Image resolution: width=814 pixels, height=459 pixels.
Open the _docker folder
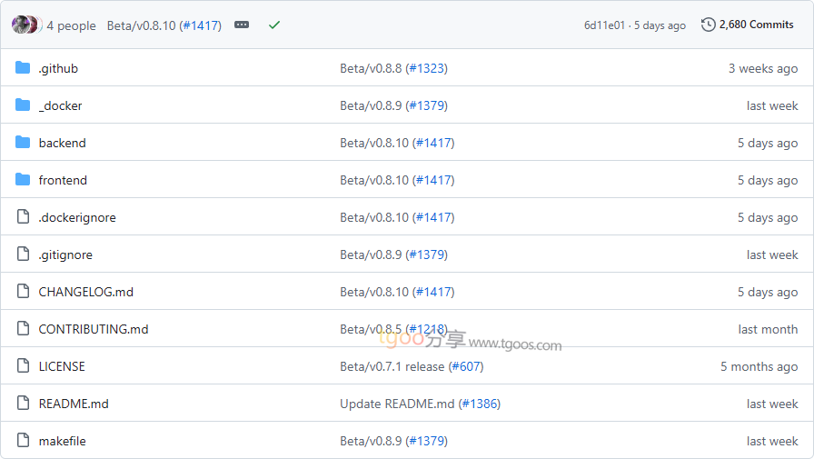60,105
